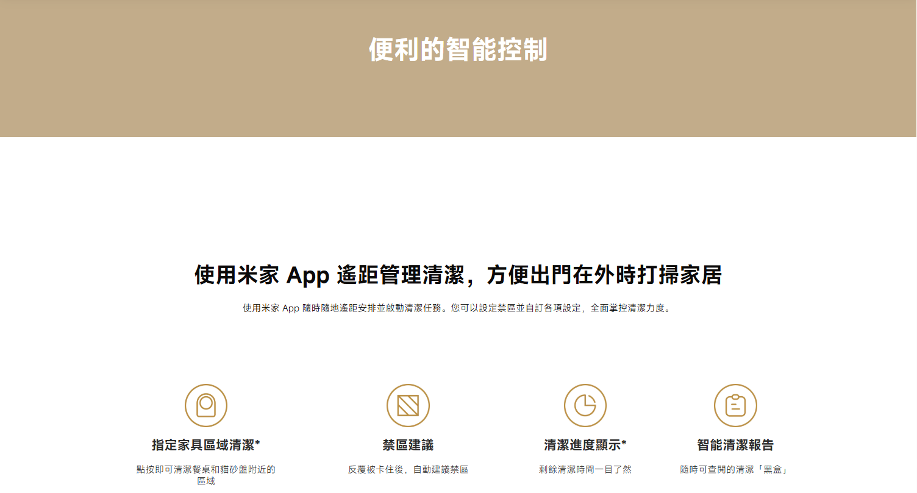Image resolution: width=917 pixels, height=493 pixels.
Task: Click the description 反覆被卡住後，自動建議禁區
Action: 408,470
